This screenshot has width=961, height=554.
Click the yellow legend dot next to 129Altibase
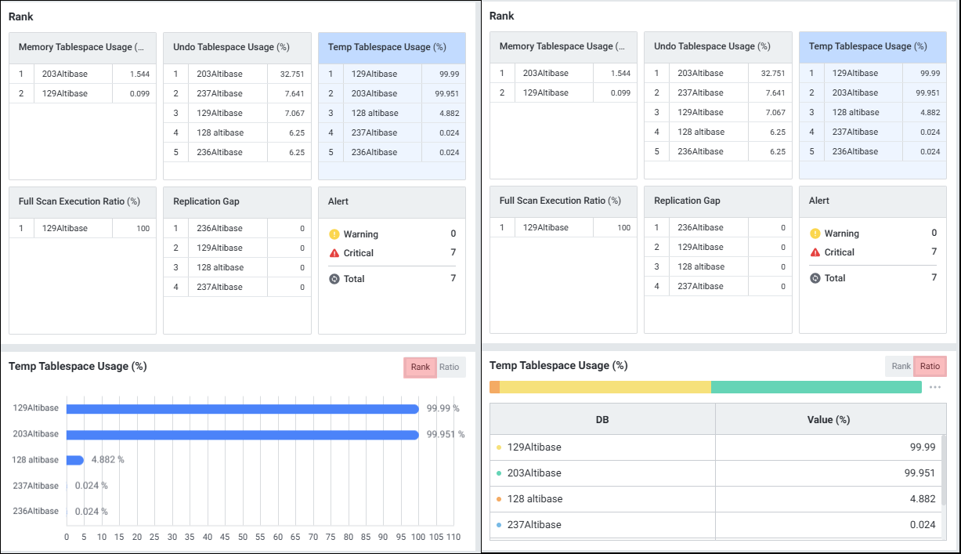[499, 447]
